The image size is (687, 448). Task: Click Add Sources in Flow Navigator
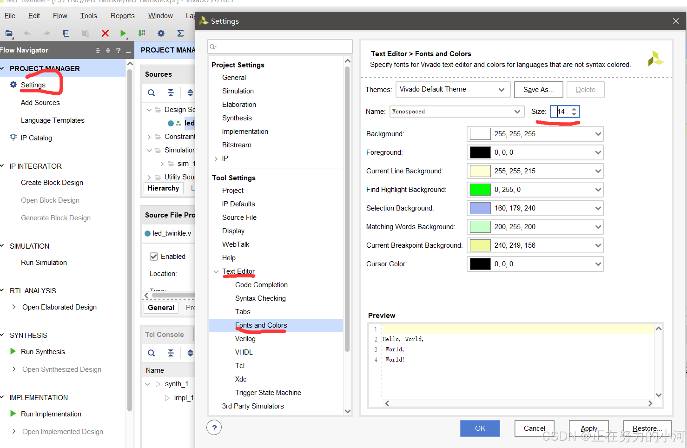point(40,103)
